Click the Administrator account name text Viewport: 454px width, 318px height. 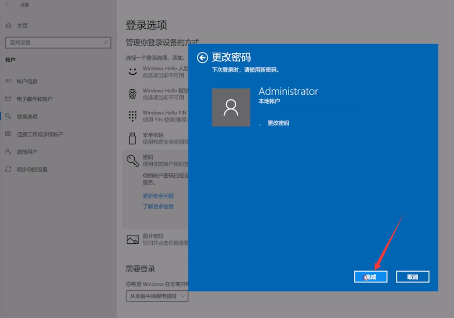[x=288, y=91]
